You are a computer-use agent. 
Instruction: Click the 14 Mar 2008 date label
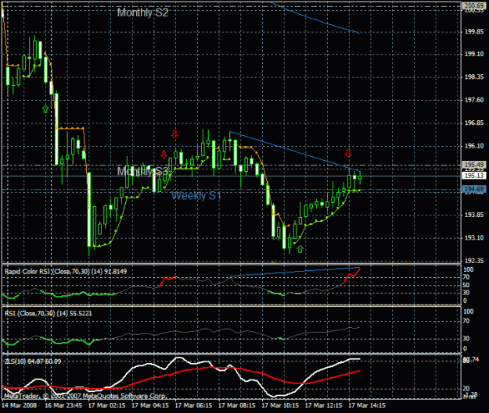coord(19,405)
